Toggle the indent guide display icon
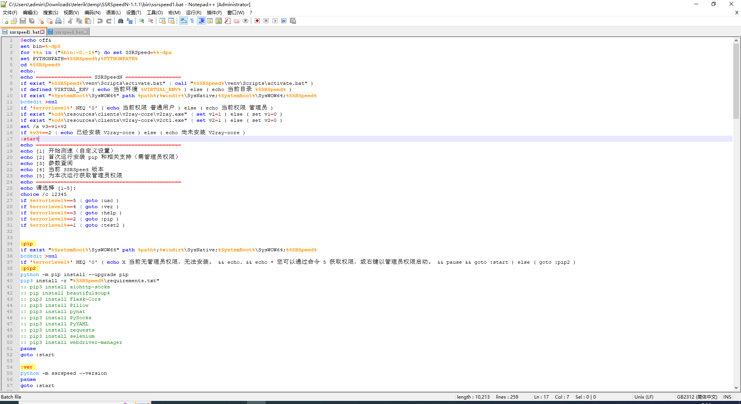Viewport: 741px width, 404px height. tap(201, 21)
